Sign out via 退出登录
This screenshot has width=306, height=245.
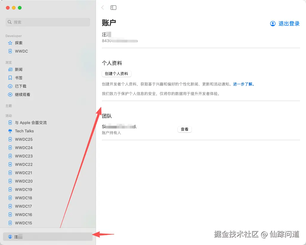[x=289, y=24]
